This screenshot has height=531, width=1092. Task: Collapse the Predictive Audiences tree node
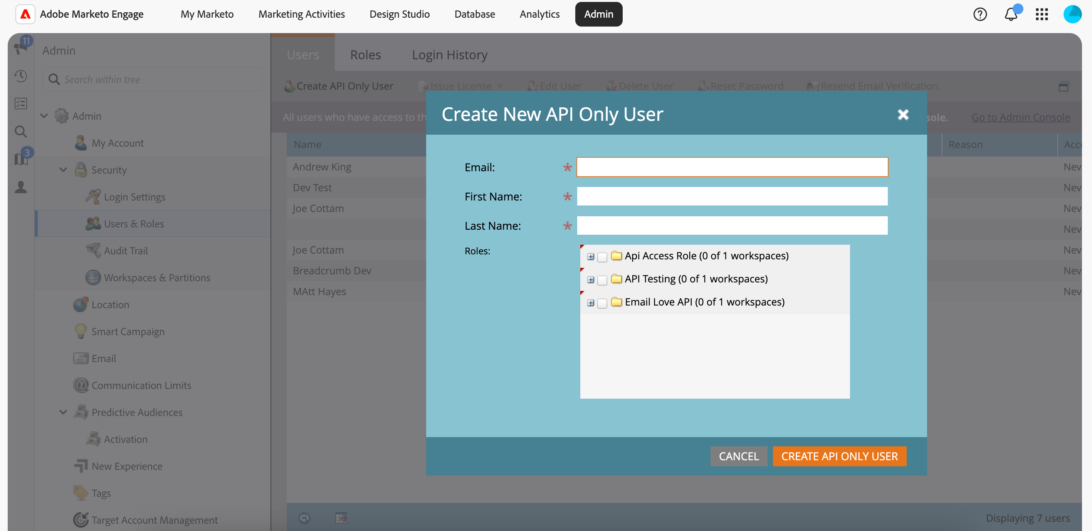pos(63,412)
